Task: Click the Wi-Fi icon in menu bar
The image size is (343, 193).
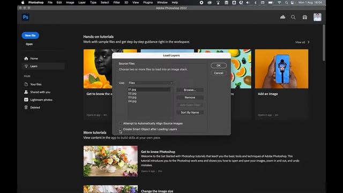Action: point(279,3)
